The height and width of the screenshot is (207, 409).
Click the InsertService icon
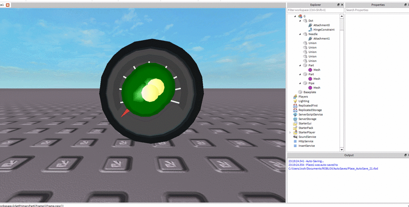295,146
